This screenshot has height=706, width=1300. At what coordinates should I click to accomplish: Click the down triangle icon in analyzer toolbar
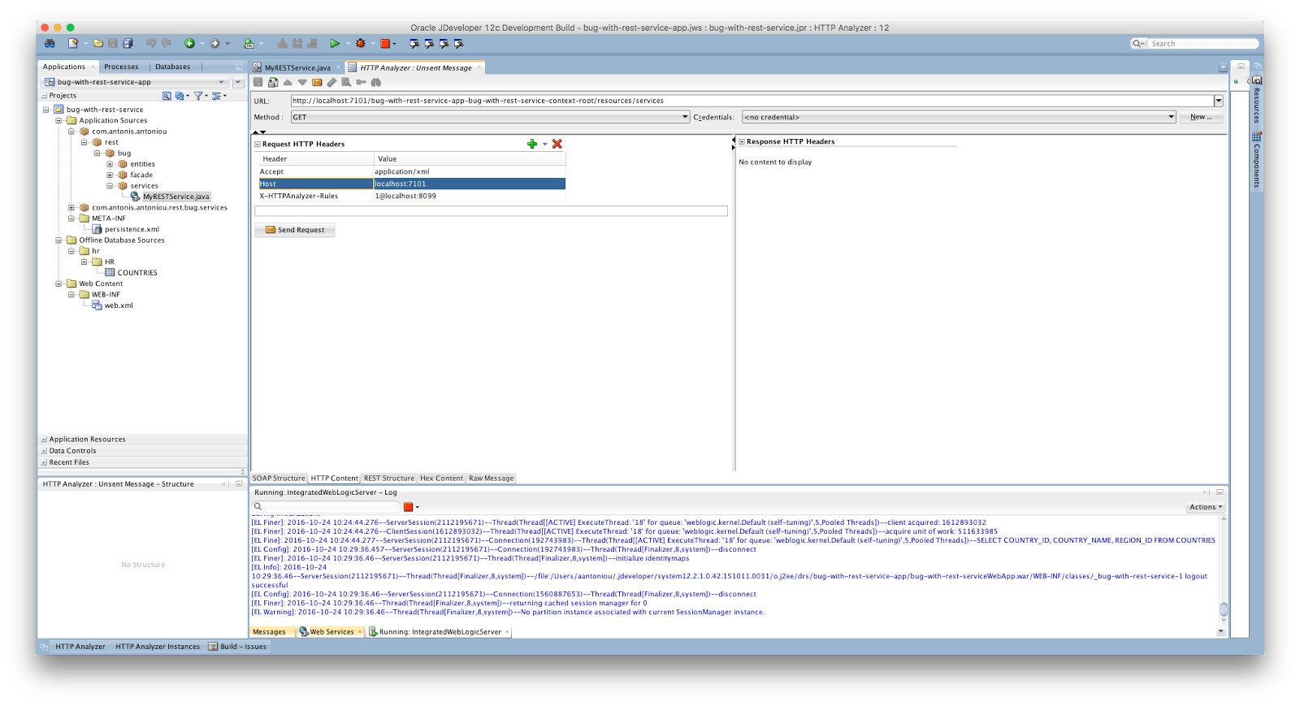click(x=302, y=82)
